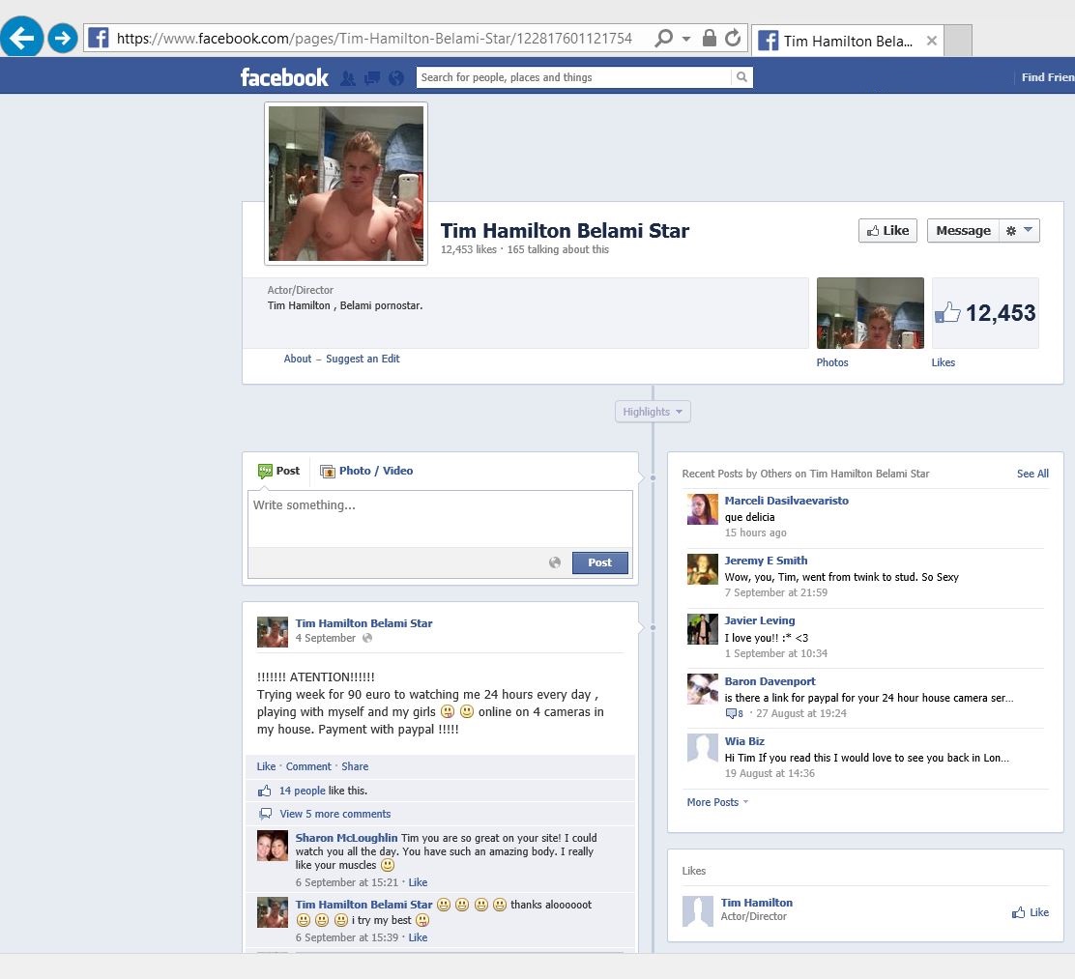Viewport: 1075px width, 979px height.
Task: Click the 8 comments icon on Baron's post
Action: [x=735, y=713]
